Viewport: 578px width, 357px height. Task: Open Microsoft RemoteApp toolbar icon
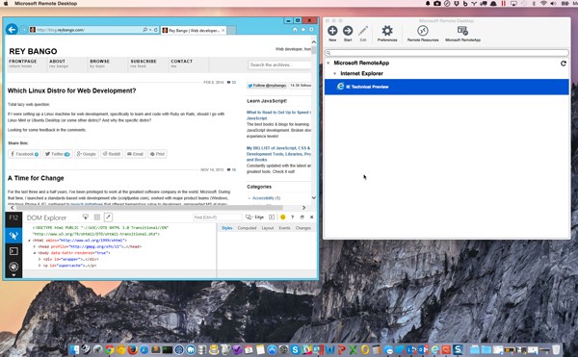coord(462,34)
